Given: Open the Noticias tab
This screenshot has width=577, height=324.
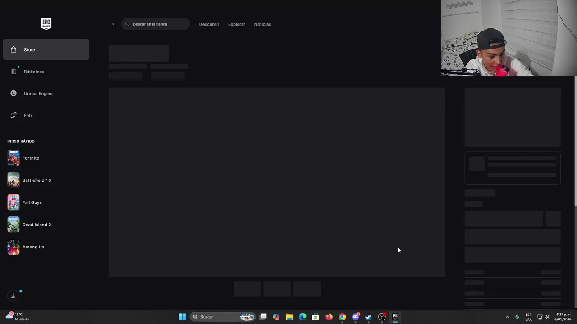Looking at the screenshot, I should coord(262,24).
